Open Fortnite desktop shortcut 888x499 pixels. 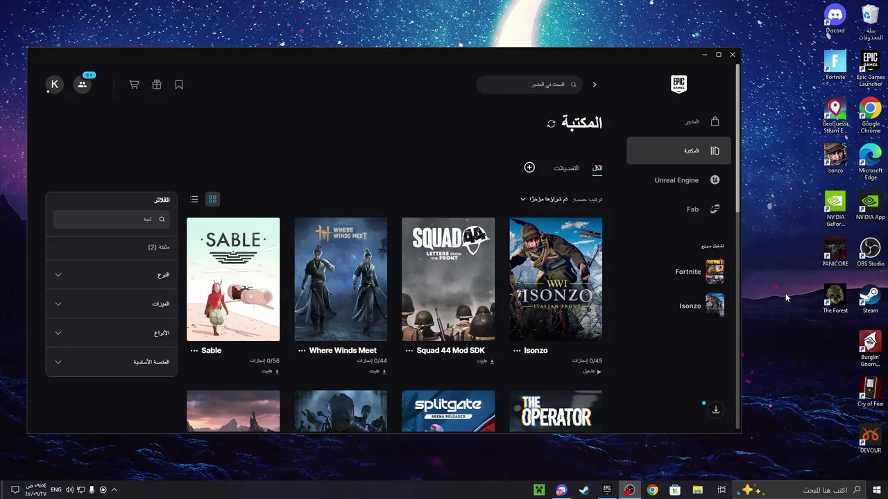835,65
